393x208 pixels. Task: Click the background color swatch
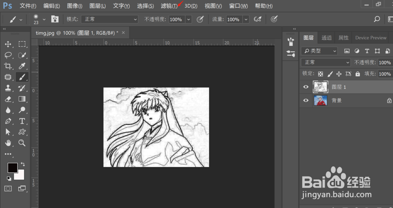tap(20, 175)
